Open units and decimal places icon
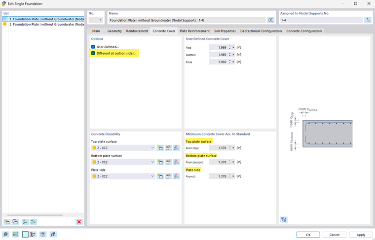The height and width of the screenshot is (240, 375). click(x=16, y=235)
